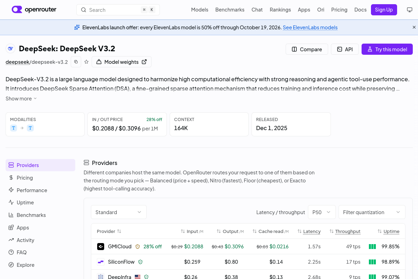This screenshot has width=418, height=279.
Task: Open Chat in the top navigation
Action: [x=257, y=10]
